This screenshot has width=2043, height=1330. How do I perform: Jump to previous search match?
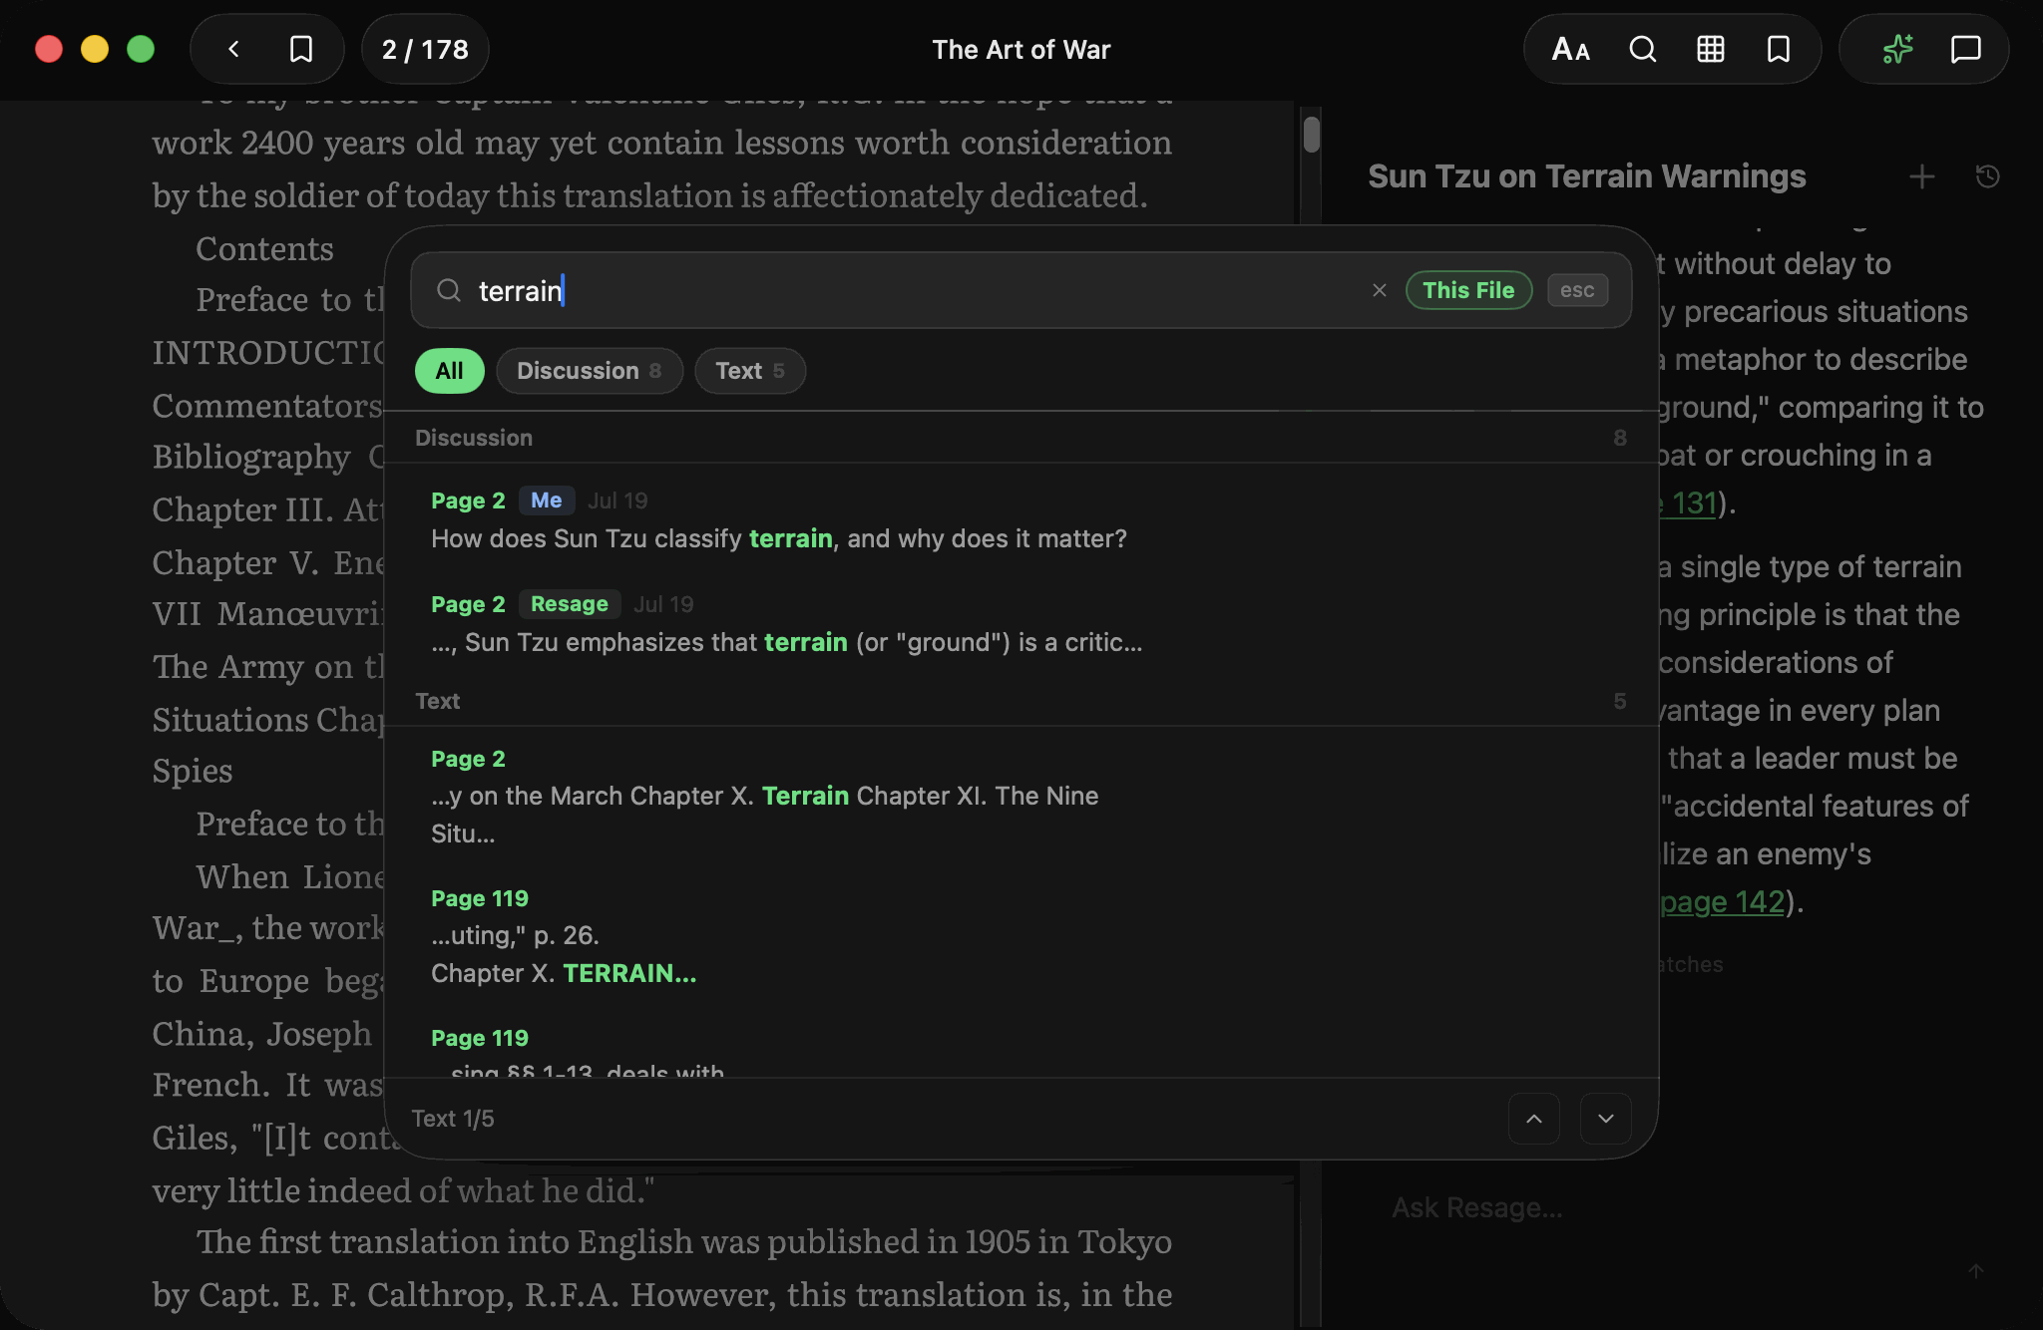click(1534, 1119)
